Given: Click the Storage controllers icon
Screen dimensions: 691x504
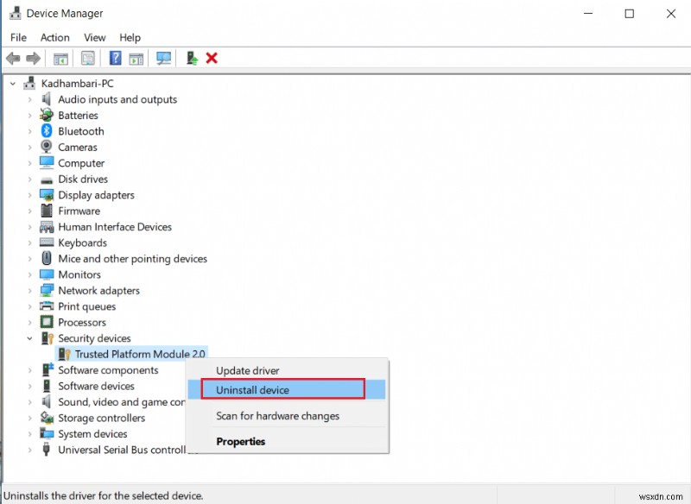Looking at the screenshot, I should click(47, 418).
